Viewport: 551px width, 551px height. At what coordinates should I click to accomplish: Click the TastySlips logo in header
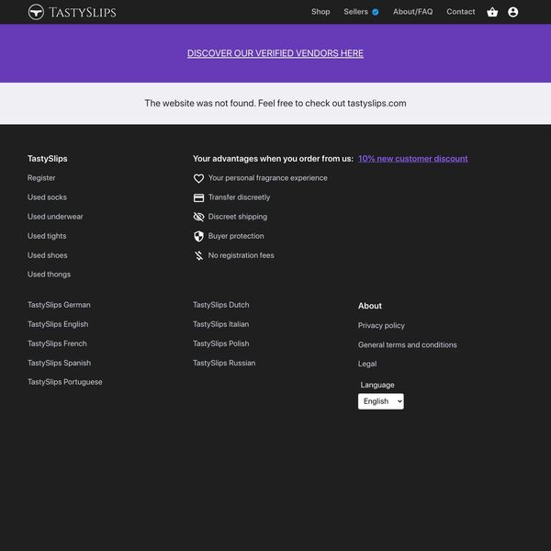pyautogui.click(x=72, y=12)
